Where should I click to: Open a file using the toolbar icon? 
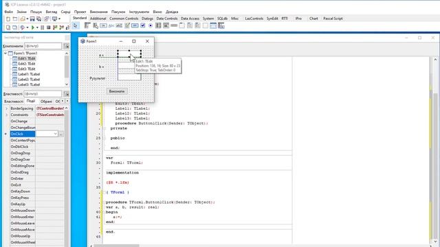(x=23, y=19)
